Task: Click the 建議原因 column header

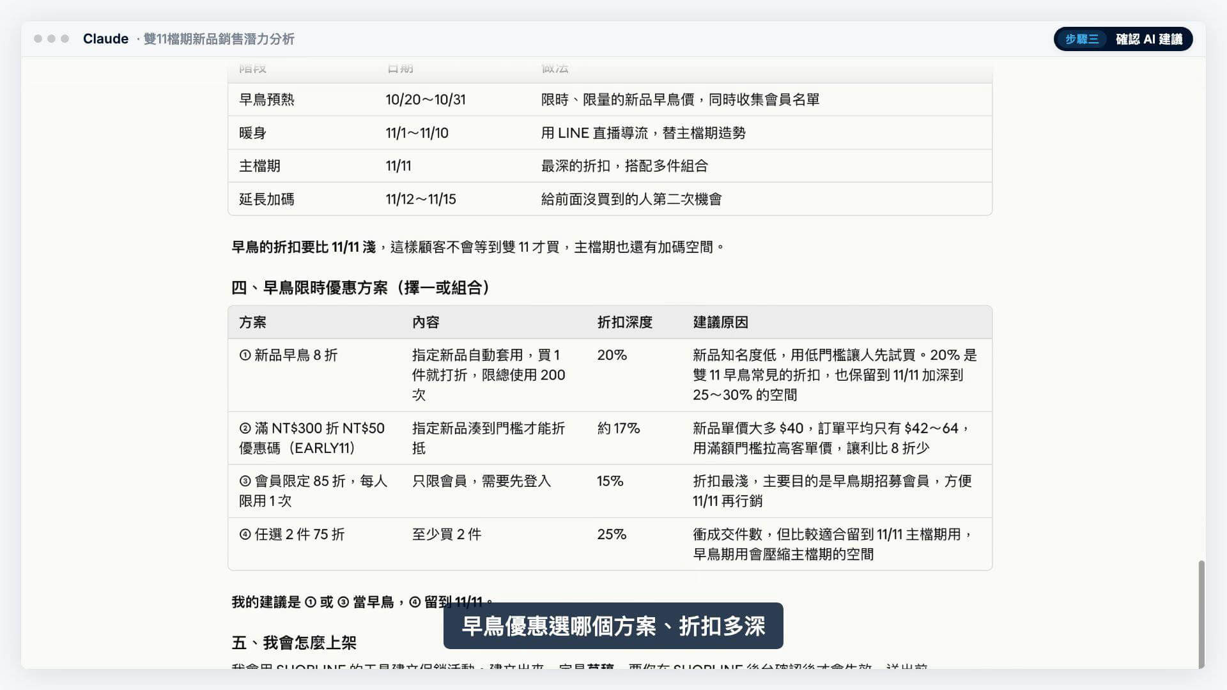Action: pos(720,322)
